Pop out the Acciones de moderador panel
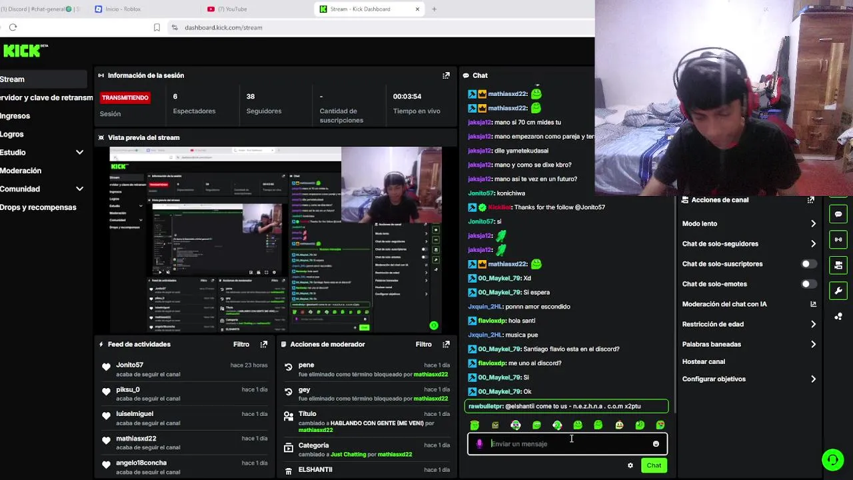853x480 pixels. click(x=446, y=344)
